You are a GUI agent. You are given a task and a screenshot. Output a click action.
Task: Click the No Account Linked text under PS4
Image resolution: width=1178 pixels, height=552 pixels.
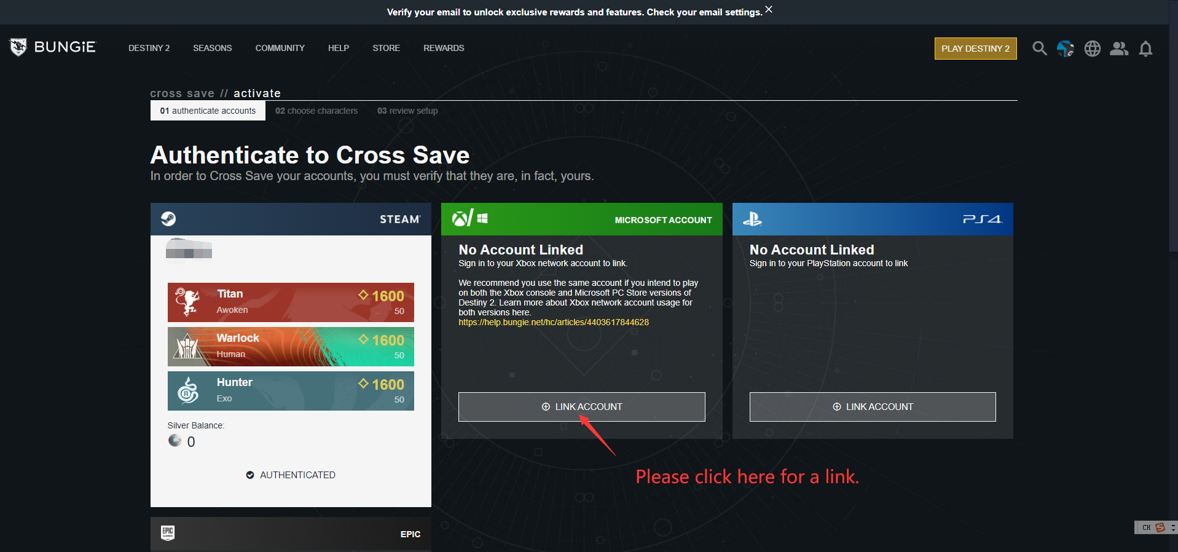click(x=812, y=250)
